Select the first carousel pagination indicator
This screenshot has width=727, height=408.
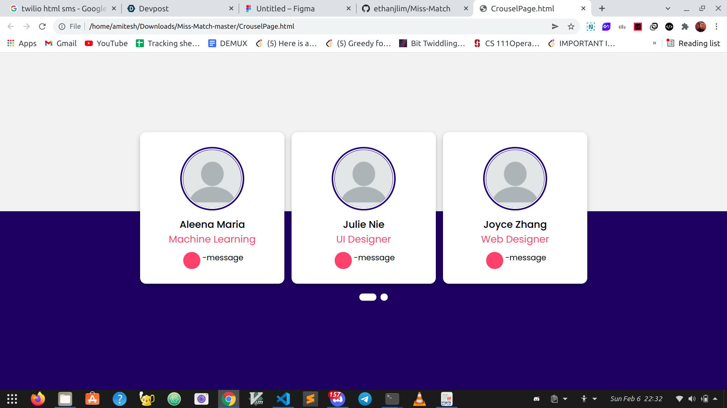(x=368, y=297)
